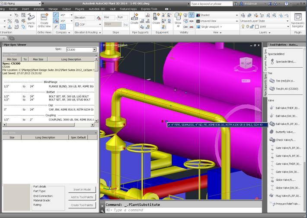Viewport: 307px width, 218px height.
Task: Click Create Tool Palette button
Action: pos(82,205)
